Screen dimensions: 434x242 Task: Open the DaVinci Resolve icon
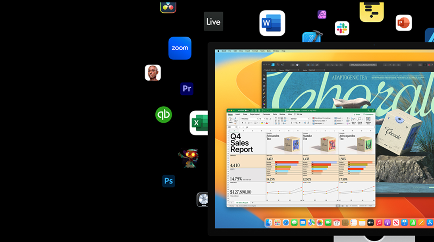coord(168,7)
